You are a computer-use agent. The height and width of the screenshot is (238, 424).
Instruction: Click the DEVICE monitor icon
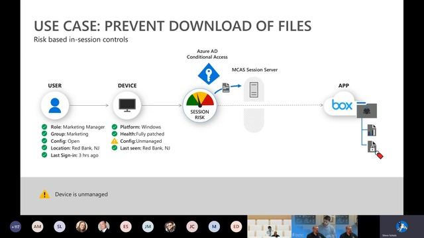(x=127, y=106)
